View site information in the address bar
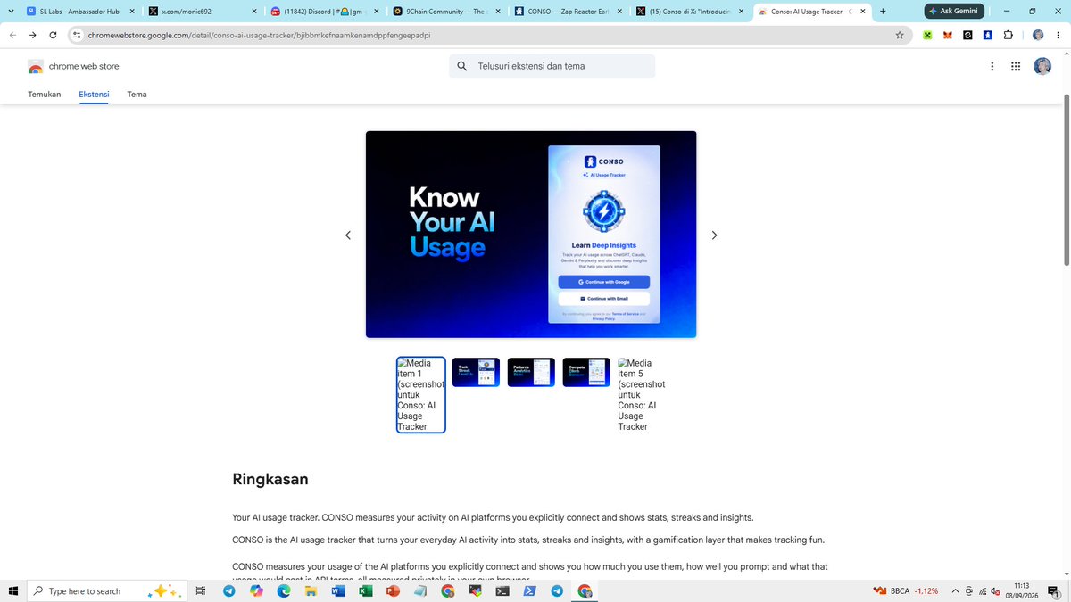The image size is (1071, 602). click(77, 35)
